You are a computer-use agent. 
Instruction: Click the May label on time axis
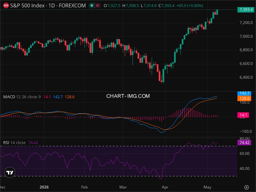(x=207, y=187)
